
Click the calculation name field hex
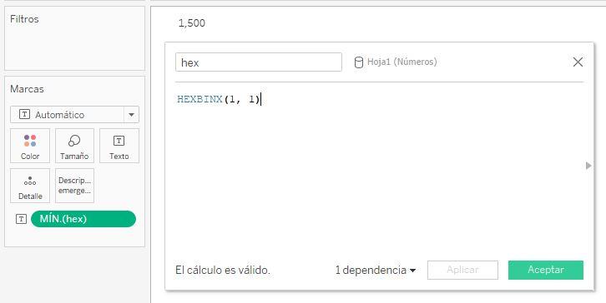point(259,62)
